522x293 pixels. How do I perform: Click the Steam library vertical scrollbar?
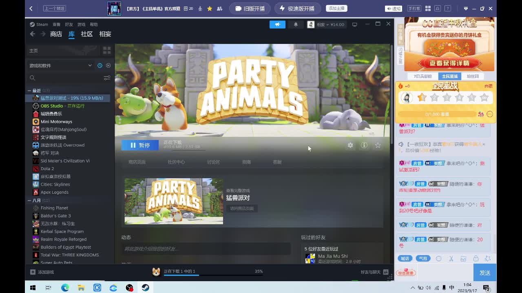[391, 94]
